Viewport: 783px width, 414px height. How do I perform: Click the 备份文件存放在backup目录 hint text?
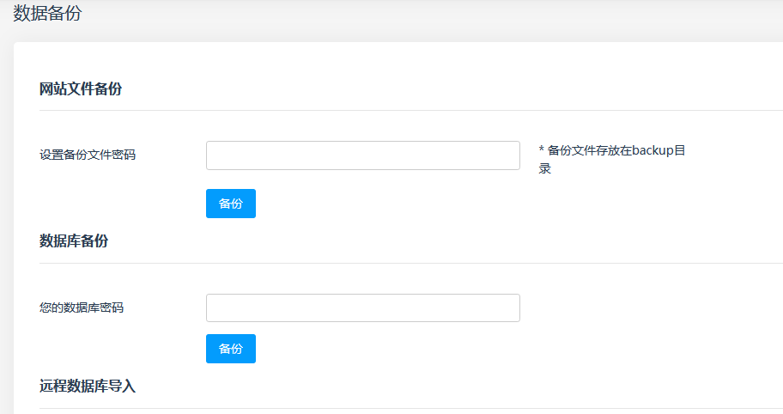tap(612, 159)
